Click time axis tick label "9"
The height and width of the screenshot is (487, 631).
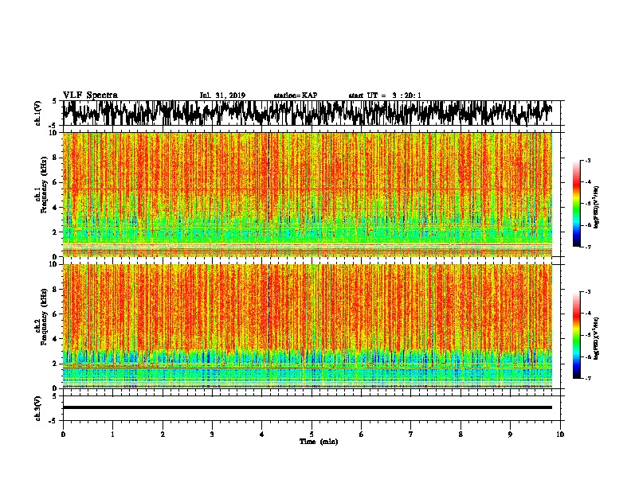(510, 434)
